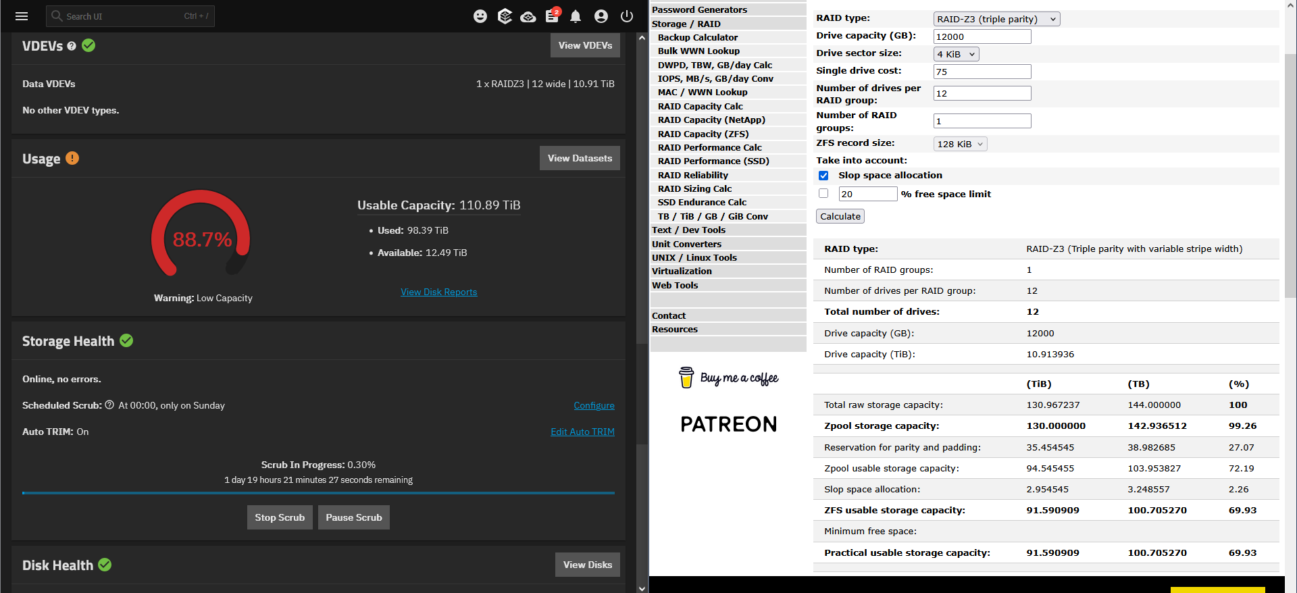Image resolution: width=1297 pixels, height=593 pixels.
Task: Click the free space limit percent field
Action: [x=868, y=194]
